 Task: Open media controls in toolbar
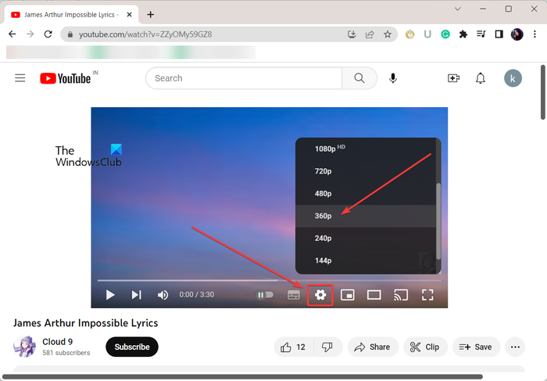481,34
